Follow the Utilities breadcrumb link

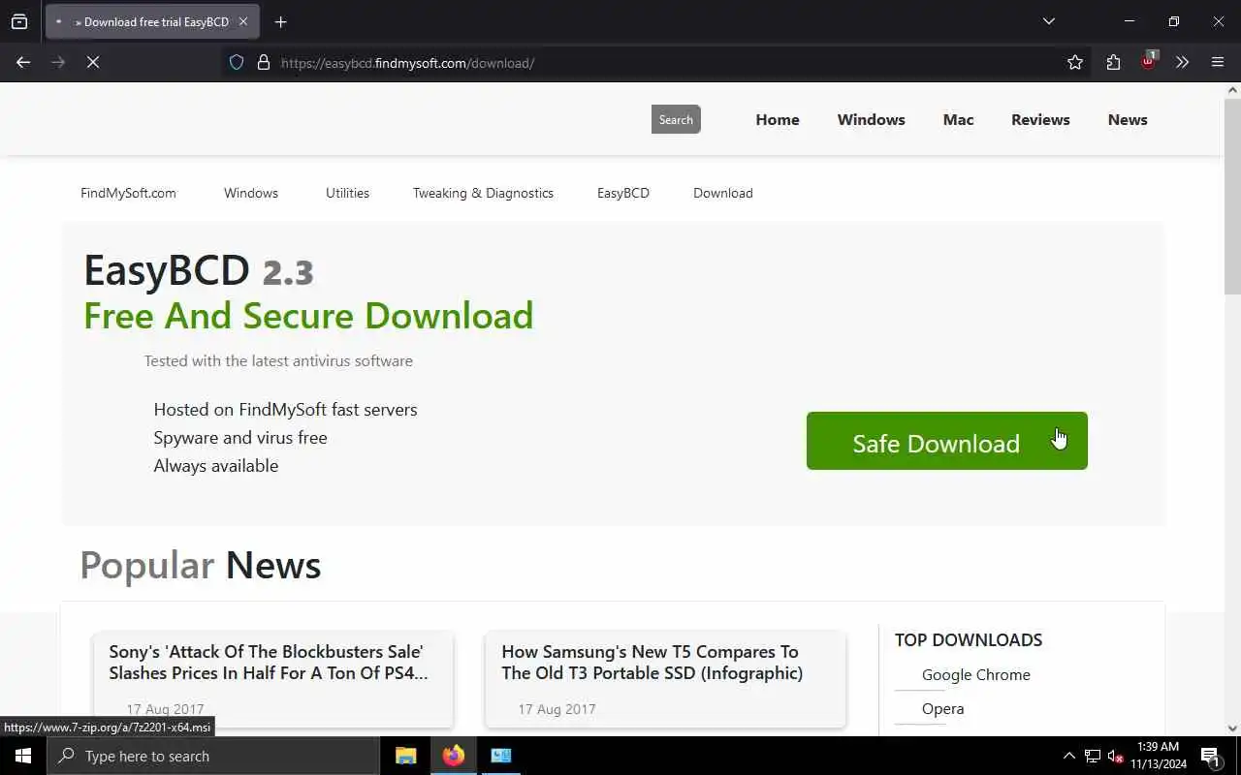click(347, 193)
